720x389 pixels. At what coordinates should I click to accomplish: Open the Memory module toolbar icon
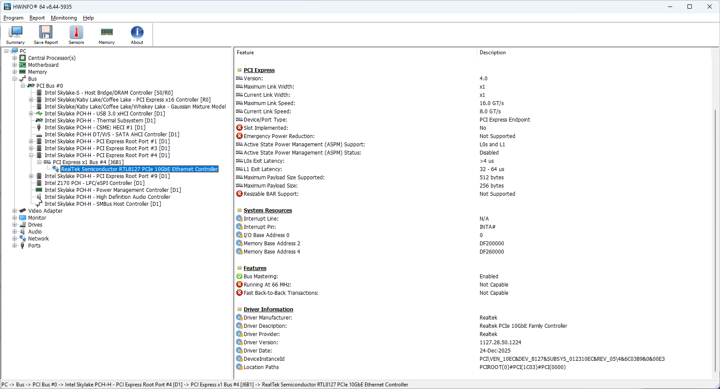[106, 32]
